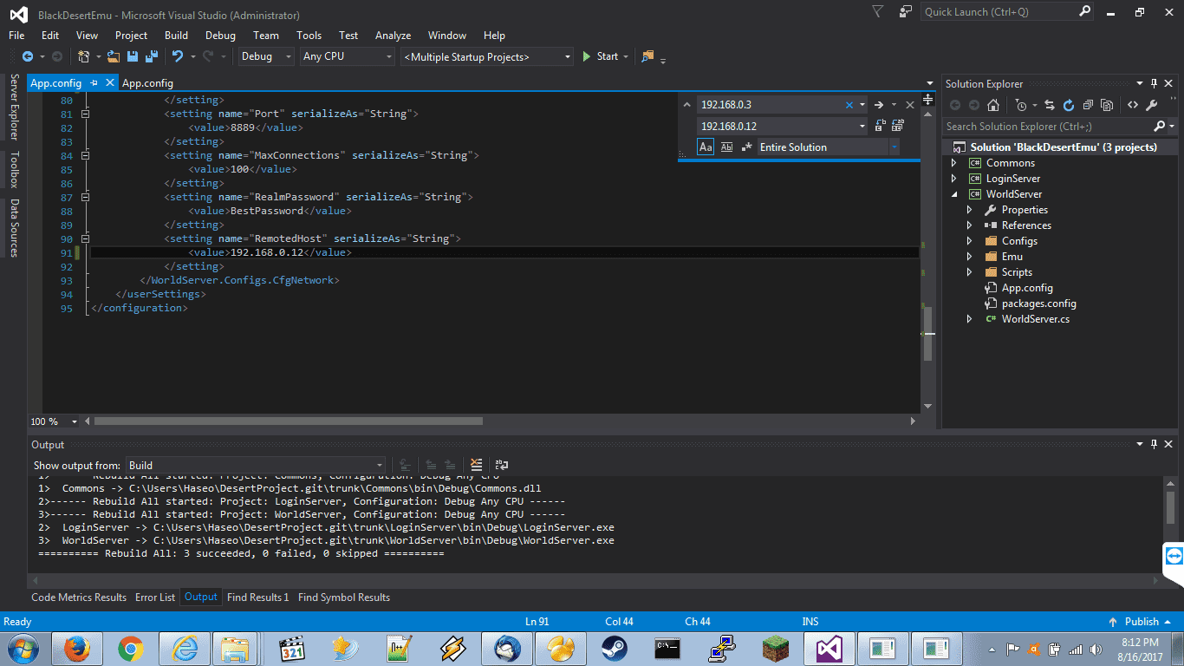Click the Feedback icon in the title bar
The width and height of the screenshot is (1184, 666).
[906, 12]
